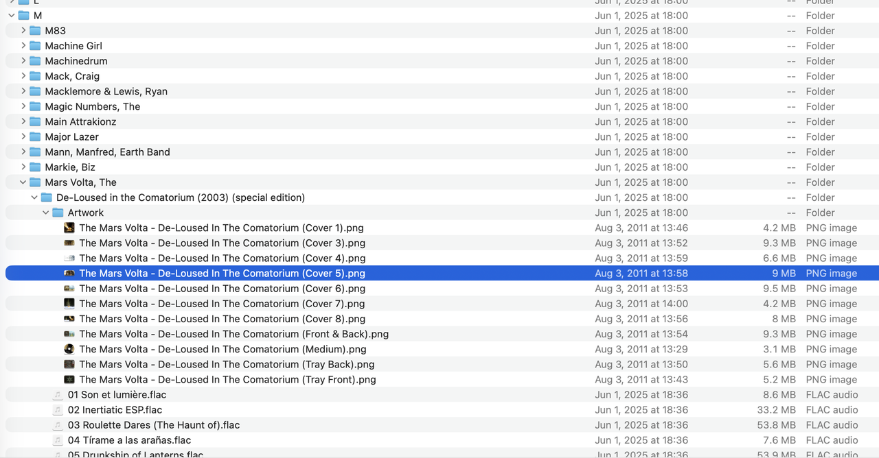Viewport: 879px width, 458px height.
Task: Select the file name (Medium).png
Action: [x=225, y=349]
